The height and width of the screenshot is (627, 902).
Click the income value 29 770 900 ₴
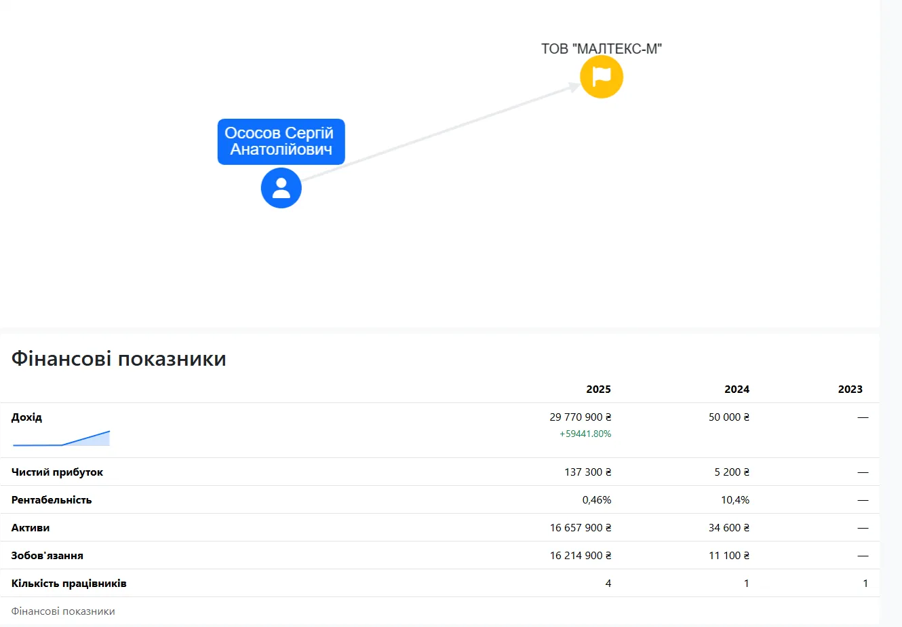pos(581,417)
